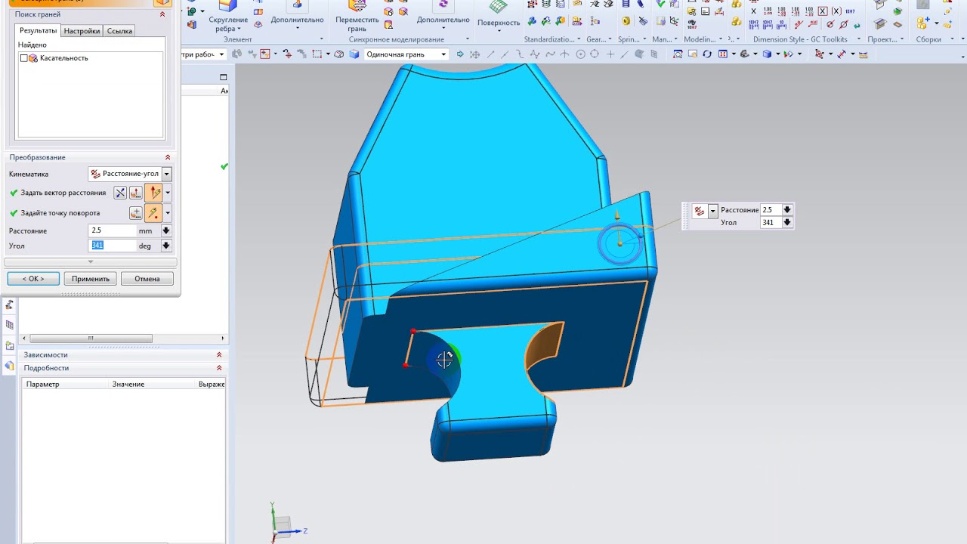Screen dimensions: 967x544
Task: Collapse the Поиск граней section
Action: tap(162, 14)
